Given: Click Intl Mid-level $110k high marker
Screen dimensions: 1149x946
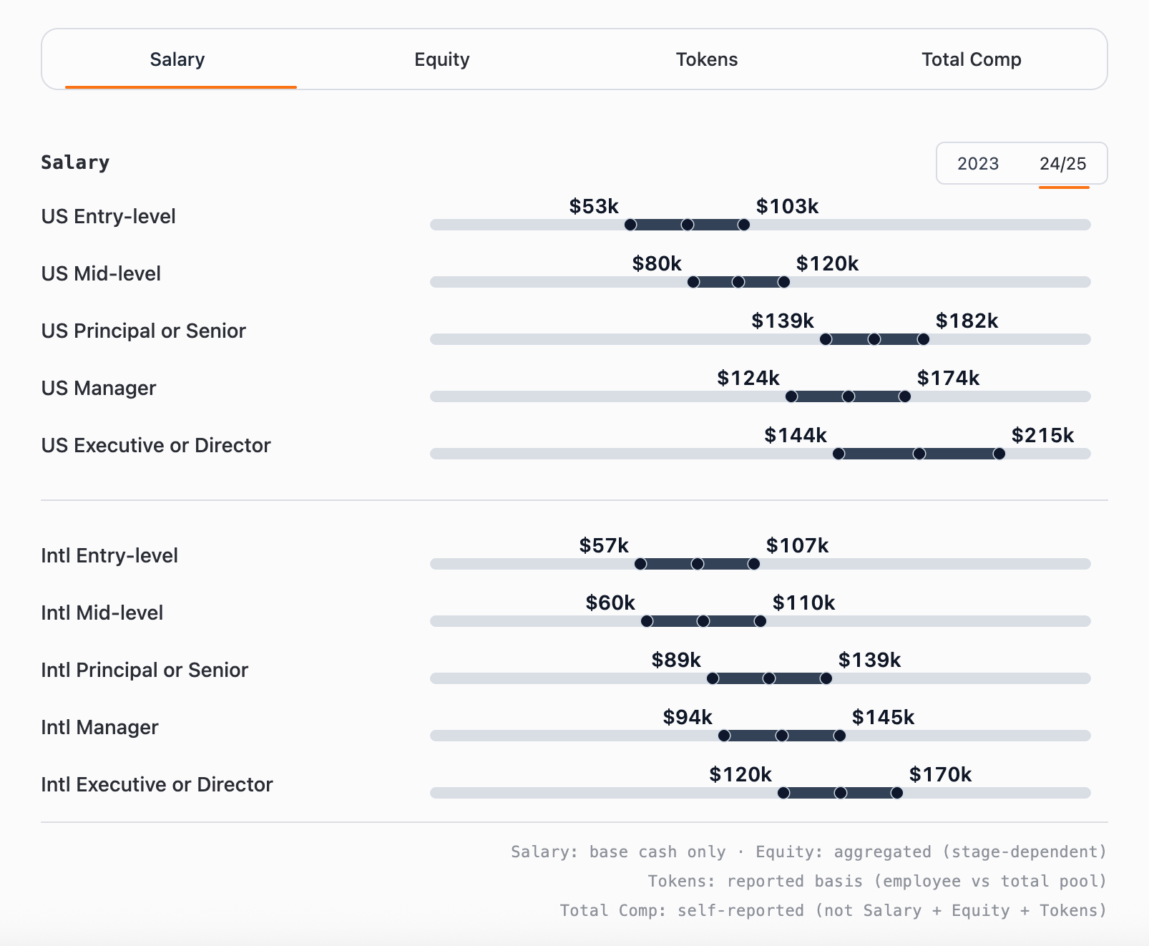Looking at the screenshot, I should click(x=761, y=621).
